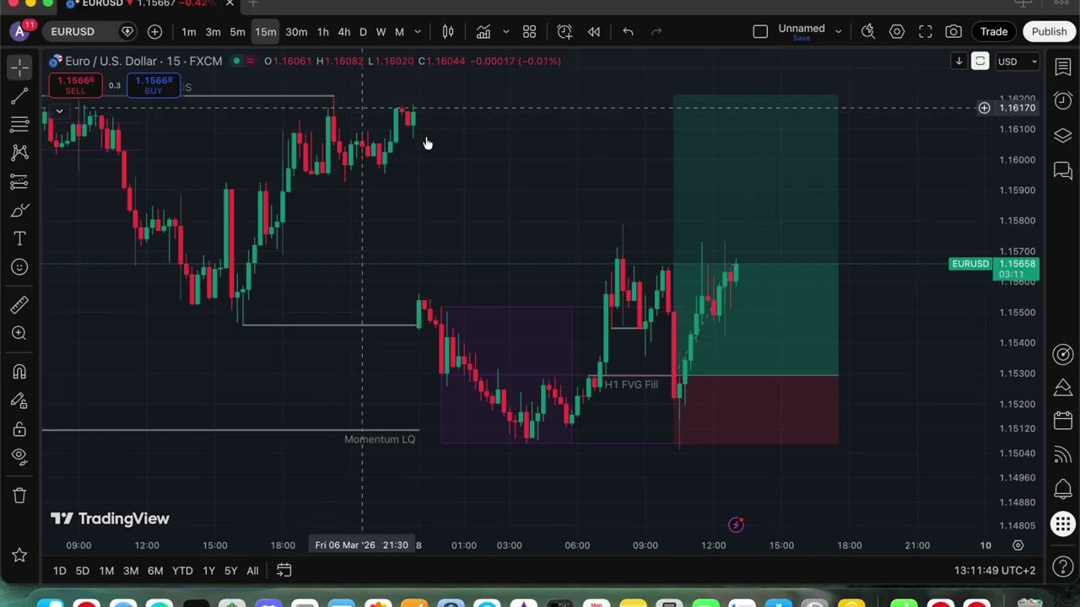This screenshot has height=607, width=1080.
Task: Open the chats panel in the right sidebar
Action: pyautogui.click(x=1063, y=171)
